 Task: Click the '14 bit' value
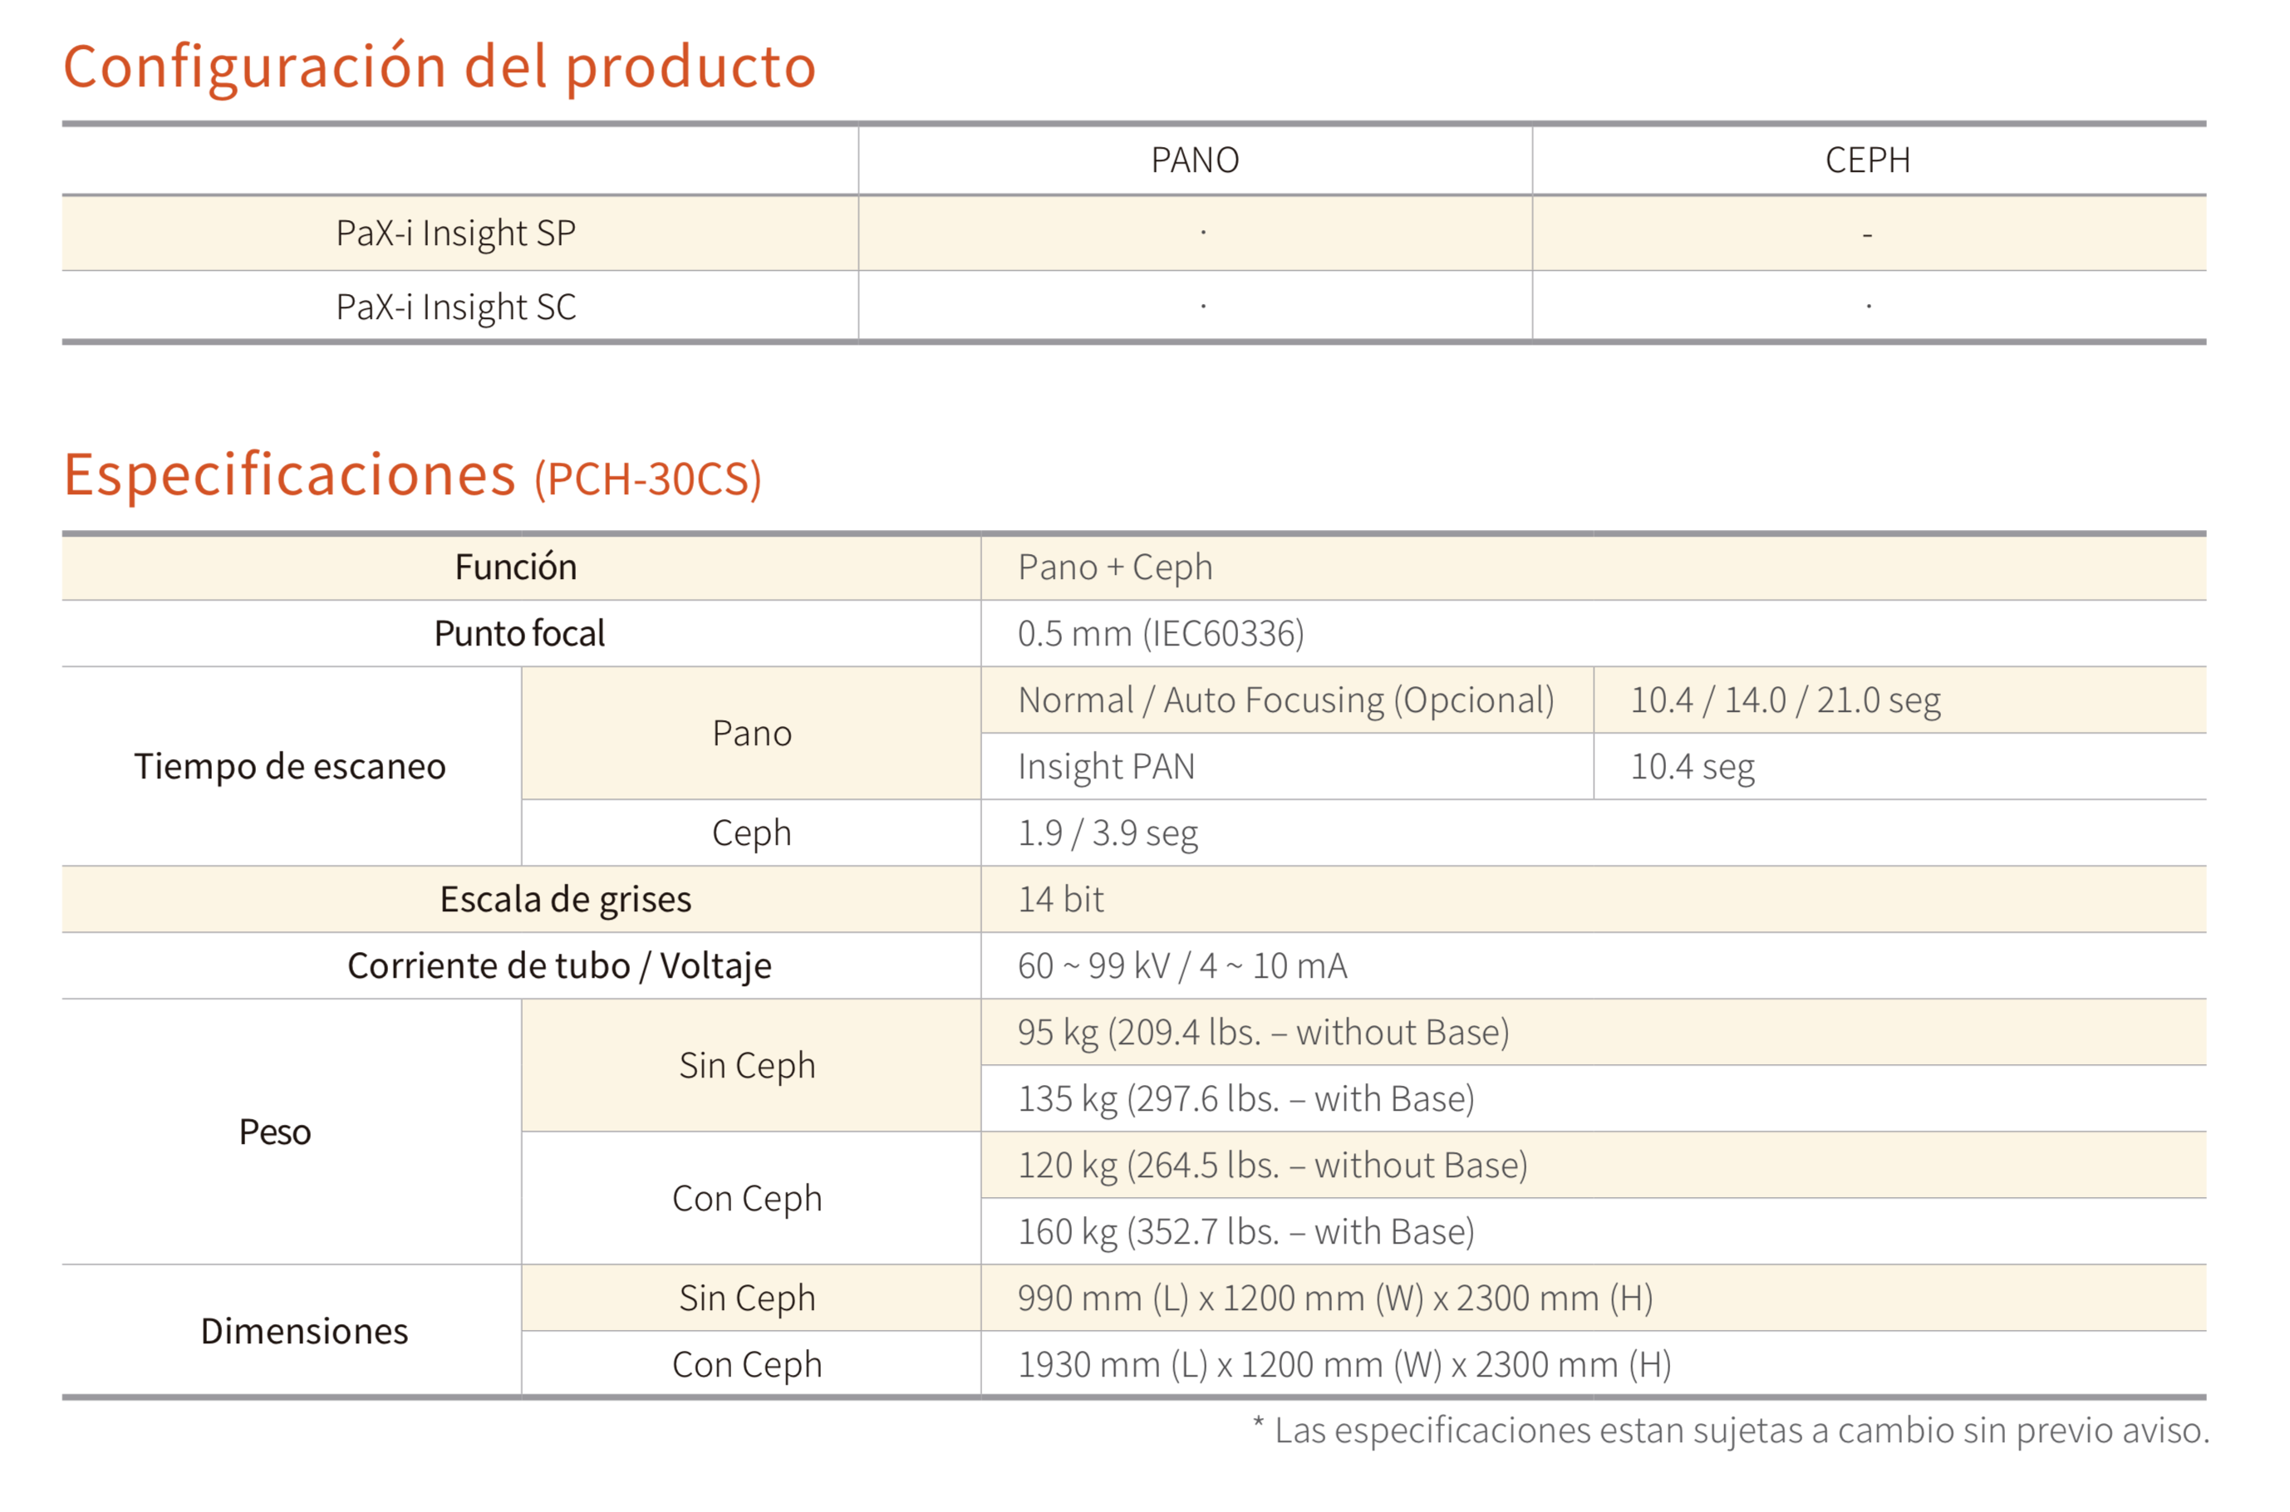[1060, 900]
